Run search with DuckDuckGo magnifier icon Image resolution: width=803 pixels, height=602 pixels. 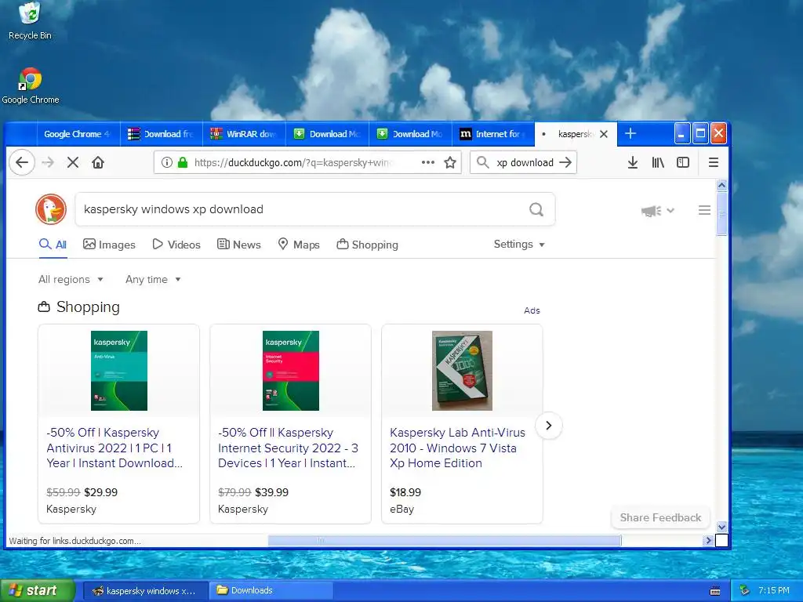536,209
